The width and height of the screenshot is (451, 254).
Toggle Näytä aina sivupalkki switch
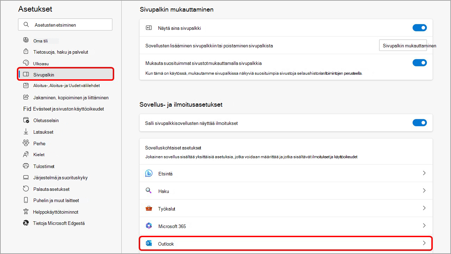tap(420, 28)
